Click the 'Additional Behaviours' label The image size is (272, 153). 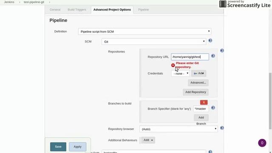point(122,140)
